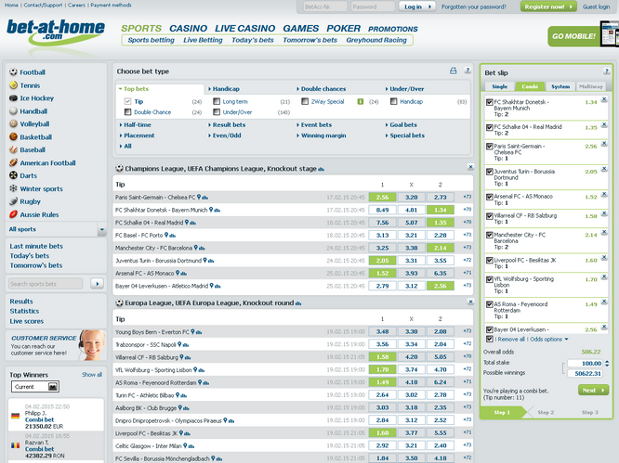Enable the Long term checkbox

(217, 101)
